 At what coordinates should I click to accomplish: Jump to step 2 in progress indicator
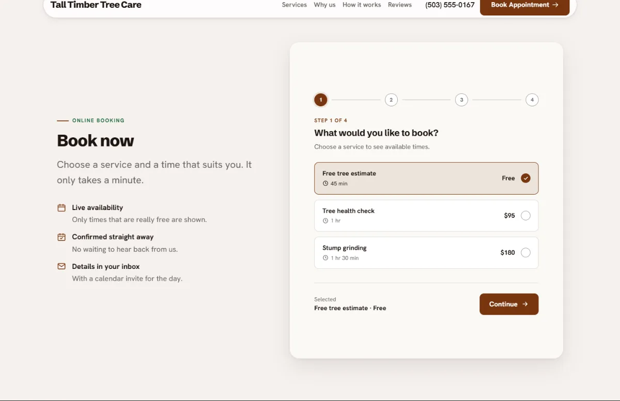click(391, 100)
